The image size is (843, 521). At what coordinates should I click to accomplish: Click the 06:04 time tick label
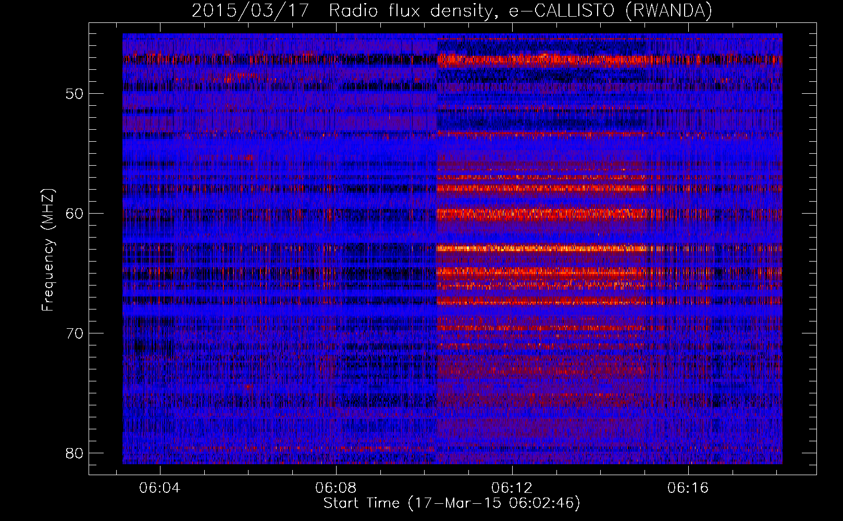tap(160, 488)
